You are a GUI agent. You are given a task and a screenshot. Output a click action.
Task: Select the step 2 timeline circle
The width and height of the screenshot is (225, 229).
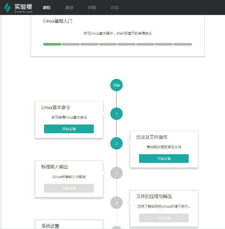pos(117,143)
